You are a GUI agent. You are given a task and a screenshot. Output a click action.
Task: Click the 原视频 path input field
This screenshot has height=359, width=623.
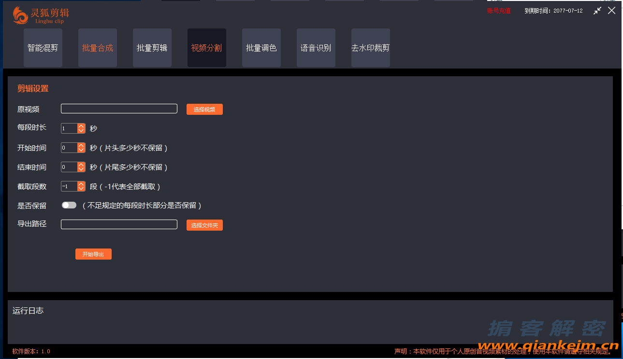point(119,109)
